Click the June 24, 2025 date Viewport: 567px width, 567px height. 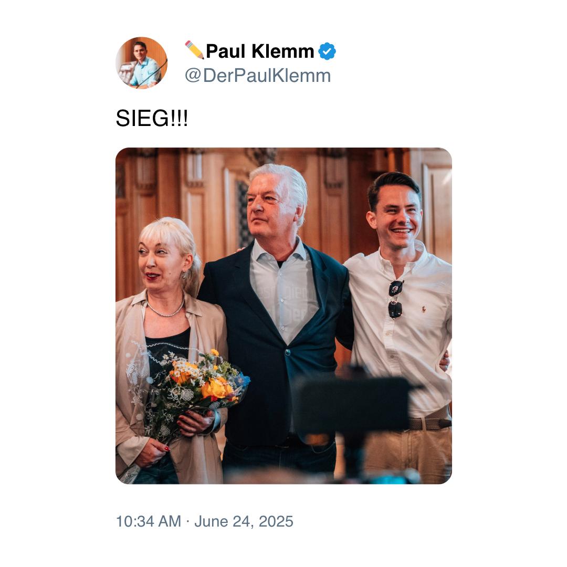tap(244, 521)
